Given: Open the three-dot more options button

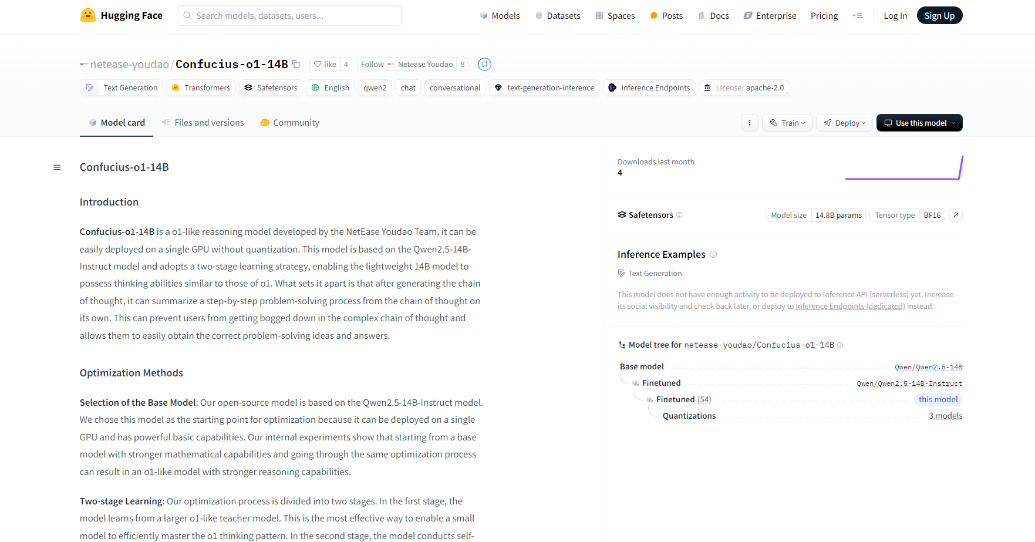Looking at the screenshot, I should coord(749,123).
